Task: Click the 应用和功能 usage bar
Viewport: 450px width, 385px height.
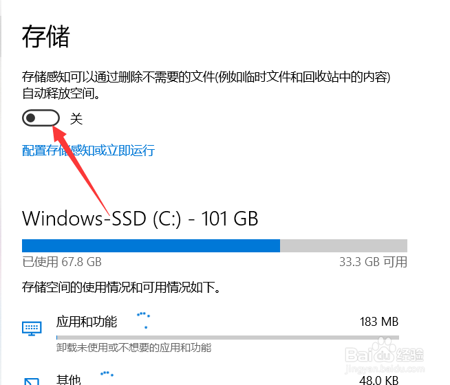Action: coord(227,337)
